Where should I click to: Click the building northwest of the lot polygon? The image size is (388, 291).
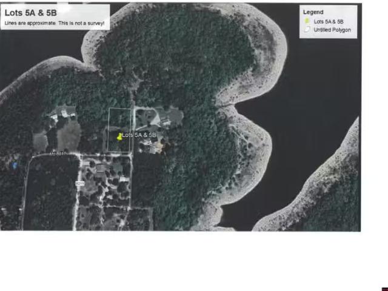65,112
